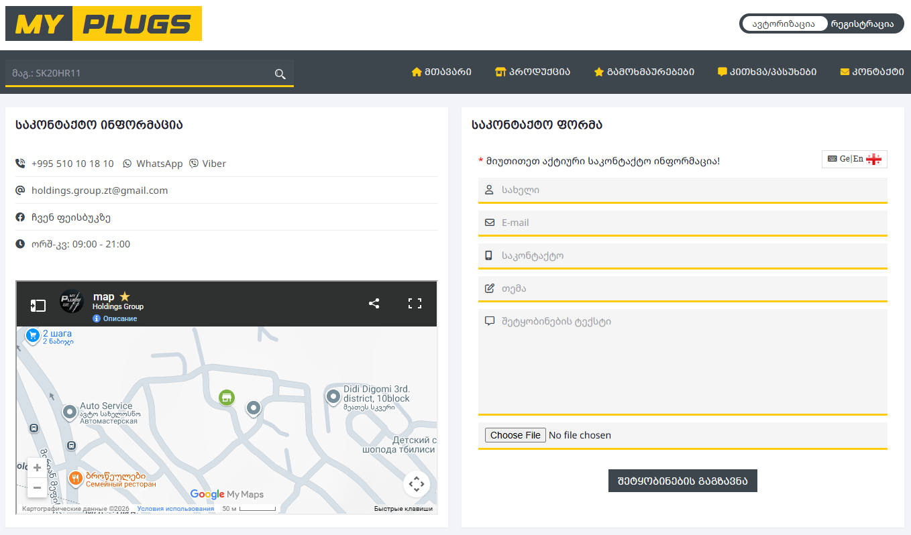
Task: Switch keyboard language Ge|En toggle
Action: pos(854,159)
